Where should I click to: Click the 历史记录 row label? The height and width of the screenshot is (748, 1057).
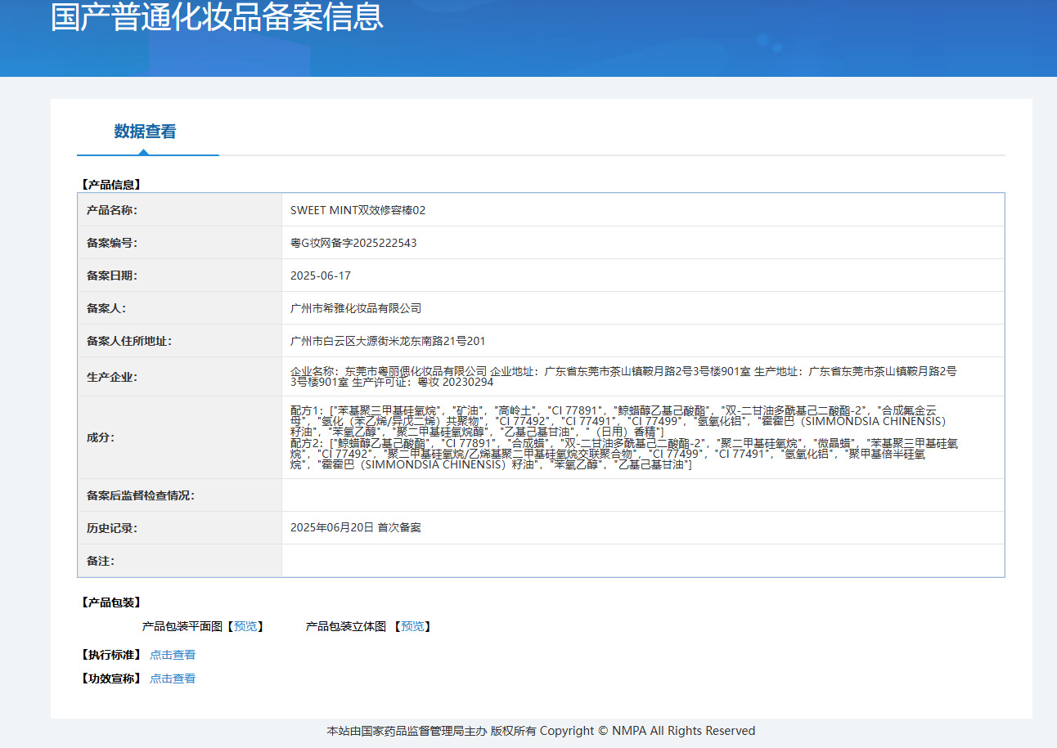coord(112,528)
